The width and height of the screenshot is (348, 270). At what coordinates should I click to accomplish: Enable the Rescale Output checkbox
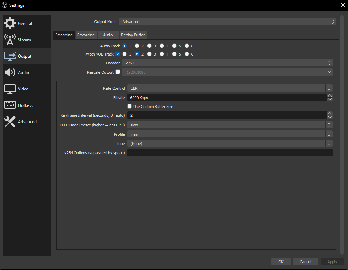[x=118, y=72]
